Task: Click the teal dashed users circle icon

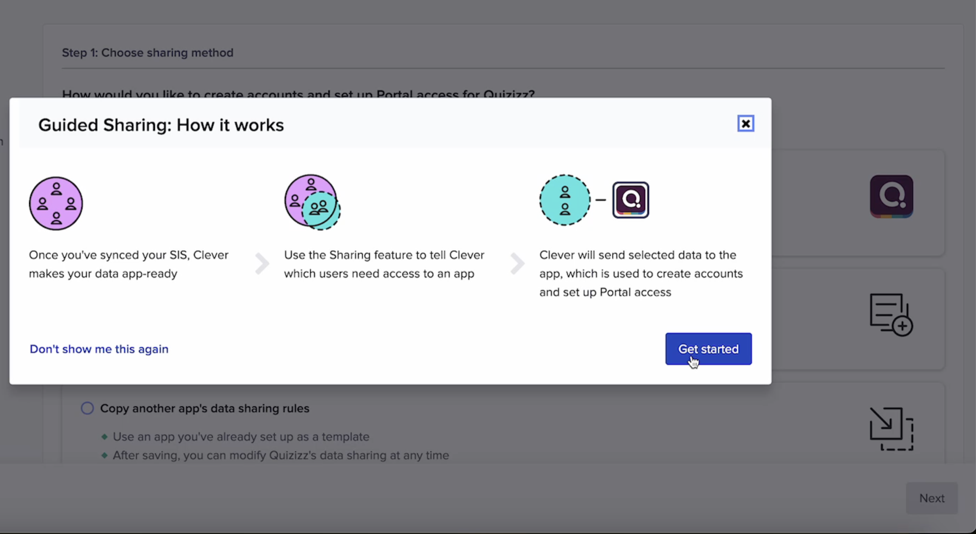Action: click(565, 200)
